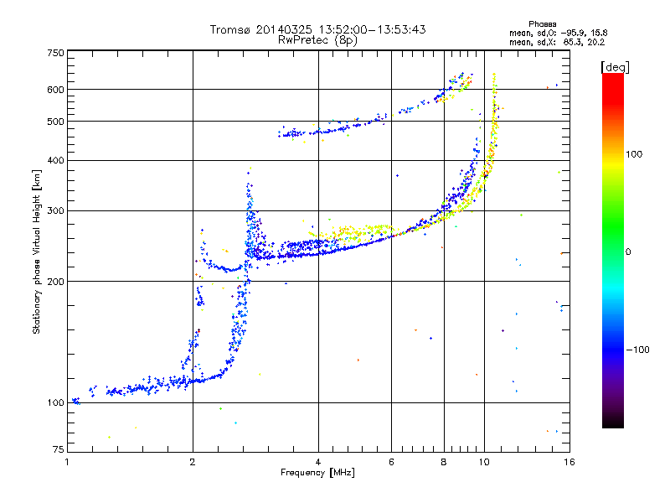Click the '600' y-axis tick label
Image resolution: width=670 pixels, height=503 pixels.
click(x=55, y=90)
